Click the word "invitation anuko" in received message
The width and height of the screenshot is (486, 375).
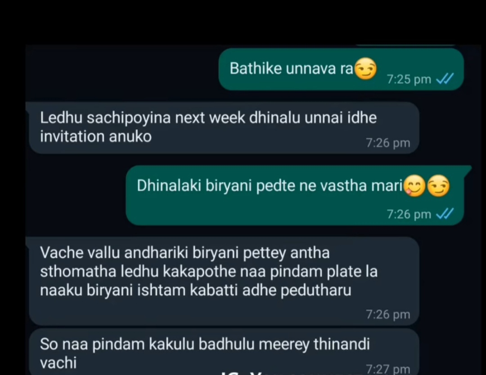(96, 136)
